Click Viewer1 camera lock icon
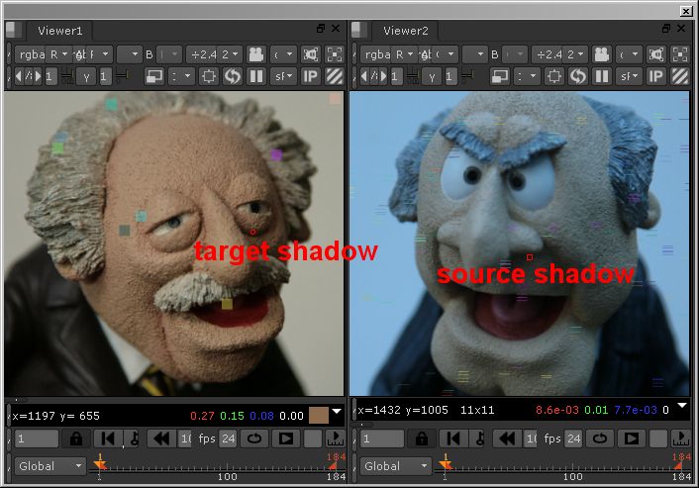The width and height of the screenshot is (699, 488). pos(256,54)
